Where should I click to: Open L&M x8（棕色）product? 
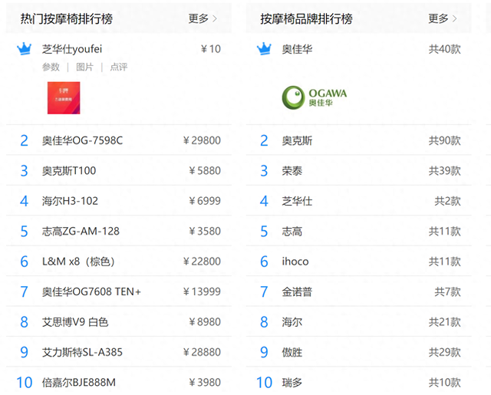coord(78,262)
